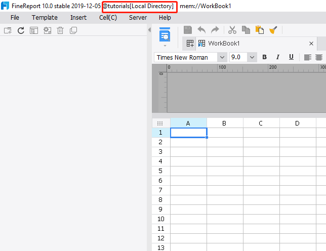This screenshot has height=251, width=326.
Task: Open the 9.0 font size dropdown
Action: (x=252, y=57)
